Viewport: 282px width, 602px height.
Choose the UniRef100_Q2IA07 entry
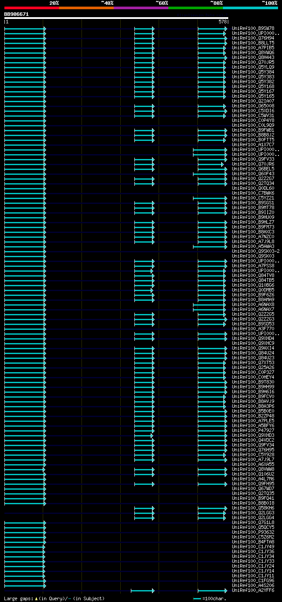click(253, 101)
